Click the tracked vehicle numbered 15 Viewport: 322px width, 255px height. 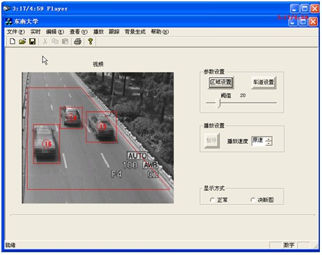click(102, 126)
